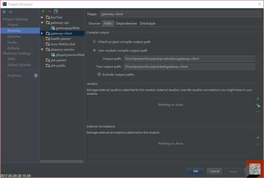Image resolution: width=264 pixels, height=178 pixels.
Task: Browse for Test output path folder
Action: point(258,66)
